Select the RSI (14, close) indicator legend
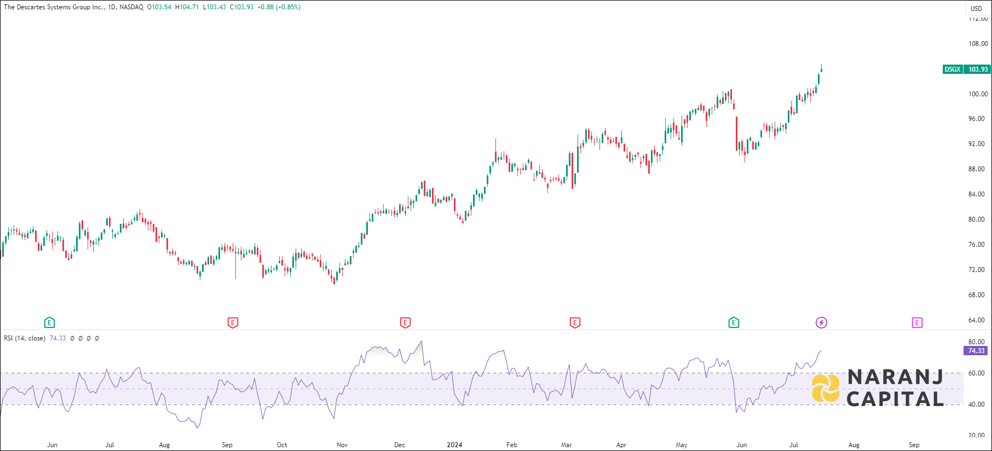Image resolution: width=992 pixels, height=451 pixels. click(25, 338)
